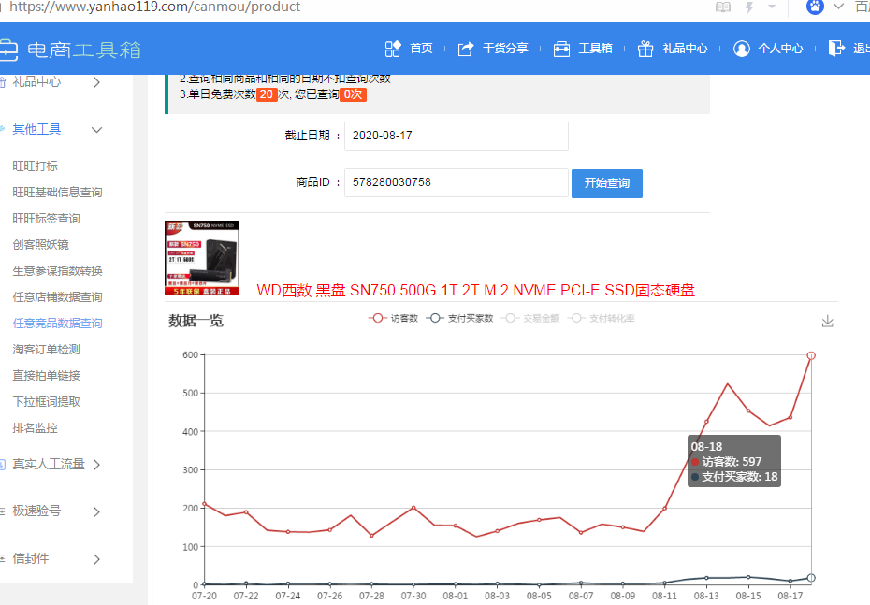Open the dropdown arrow beside lightning icon
Screen dimensions: 870x605
pos(772,7)
